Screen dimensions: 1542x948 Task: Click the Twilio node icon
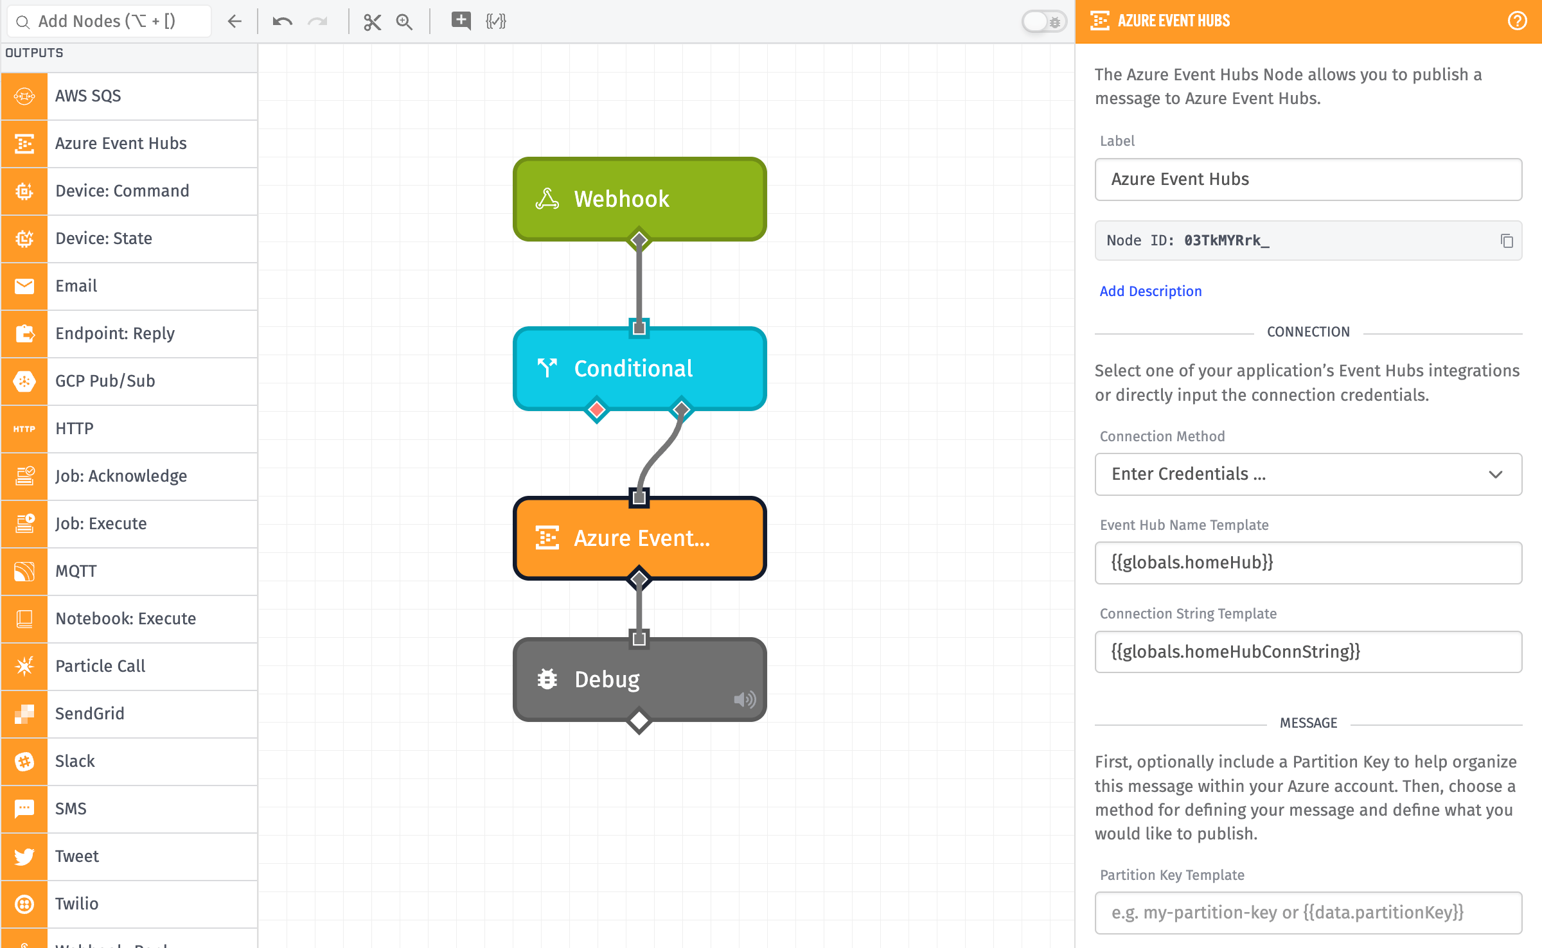24,904
